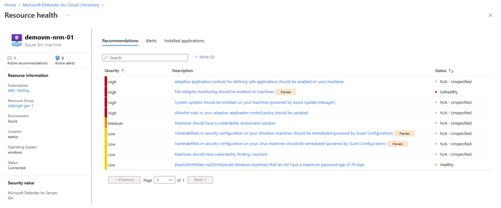Switch to the Alerts tab
This screenshot has width=501, height=208.
tap(151, 41)
